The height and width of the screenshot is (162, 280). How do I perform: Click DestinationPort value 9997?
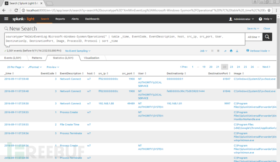pyautogui.click(x=227, y=104)
